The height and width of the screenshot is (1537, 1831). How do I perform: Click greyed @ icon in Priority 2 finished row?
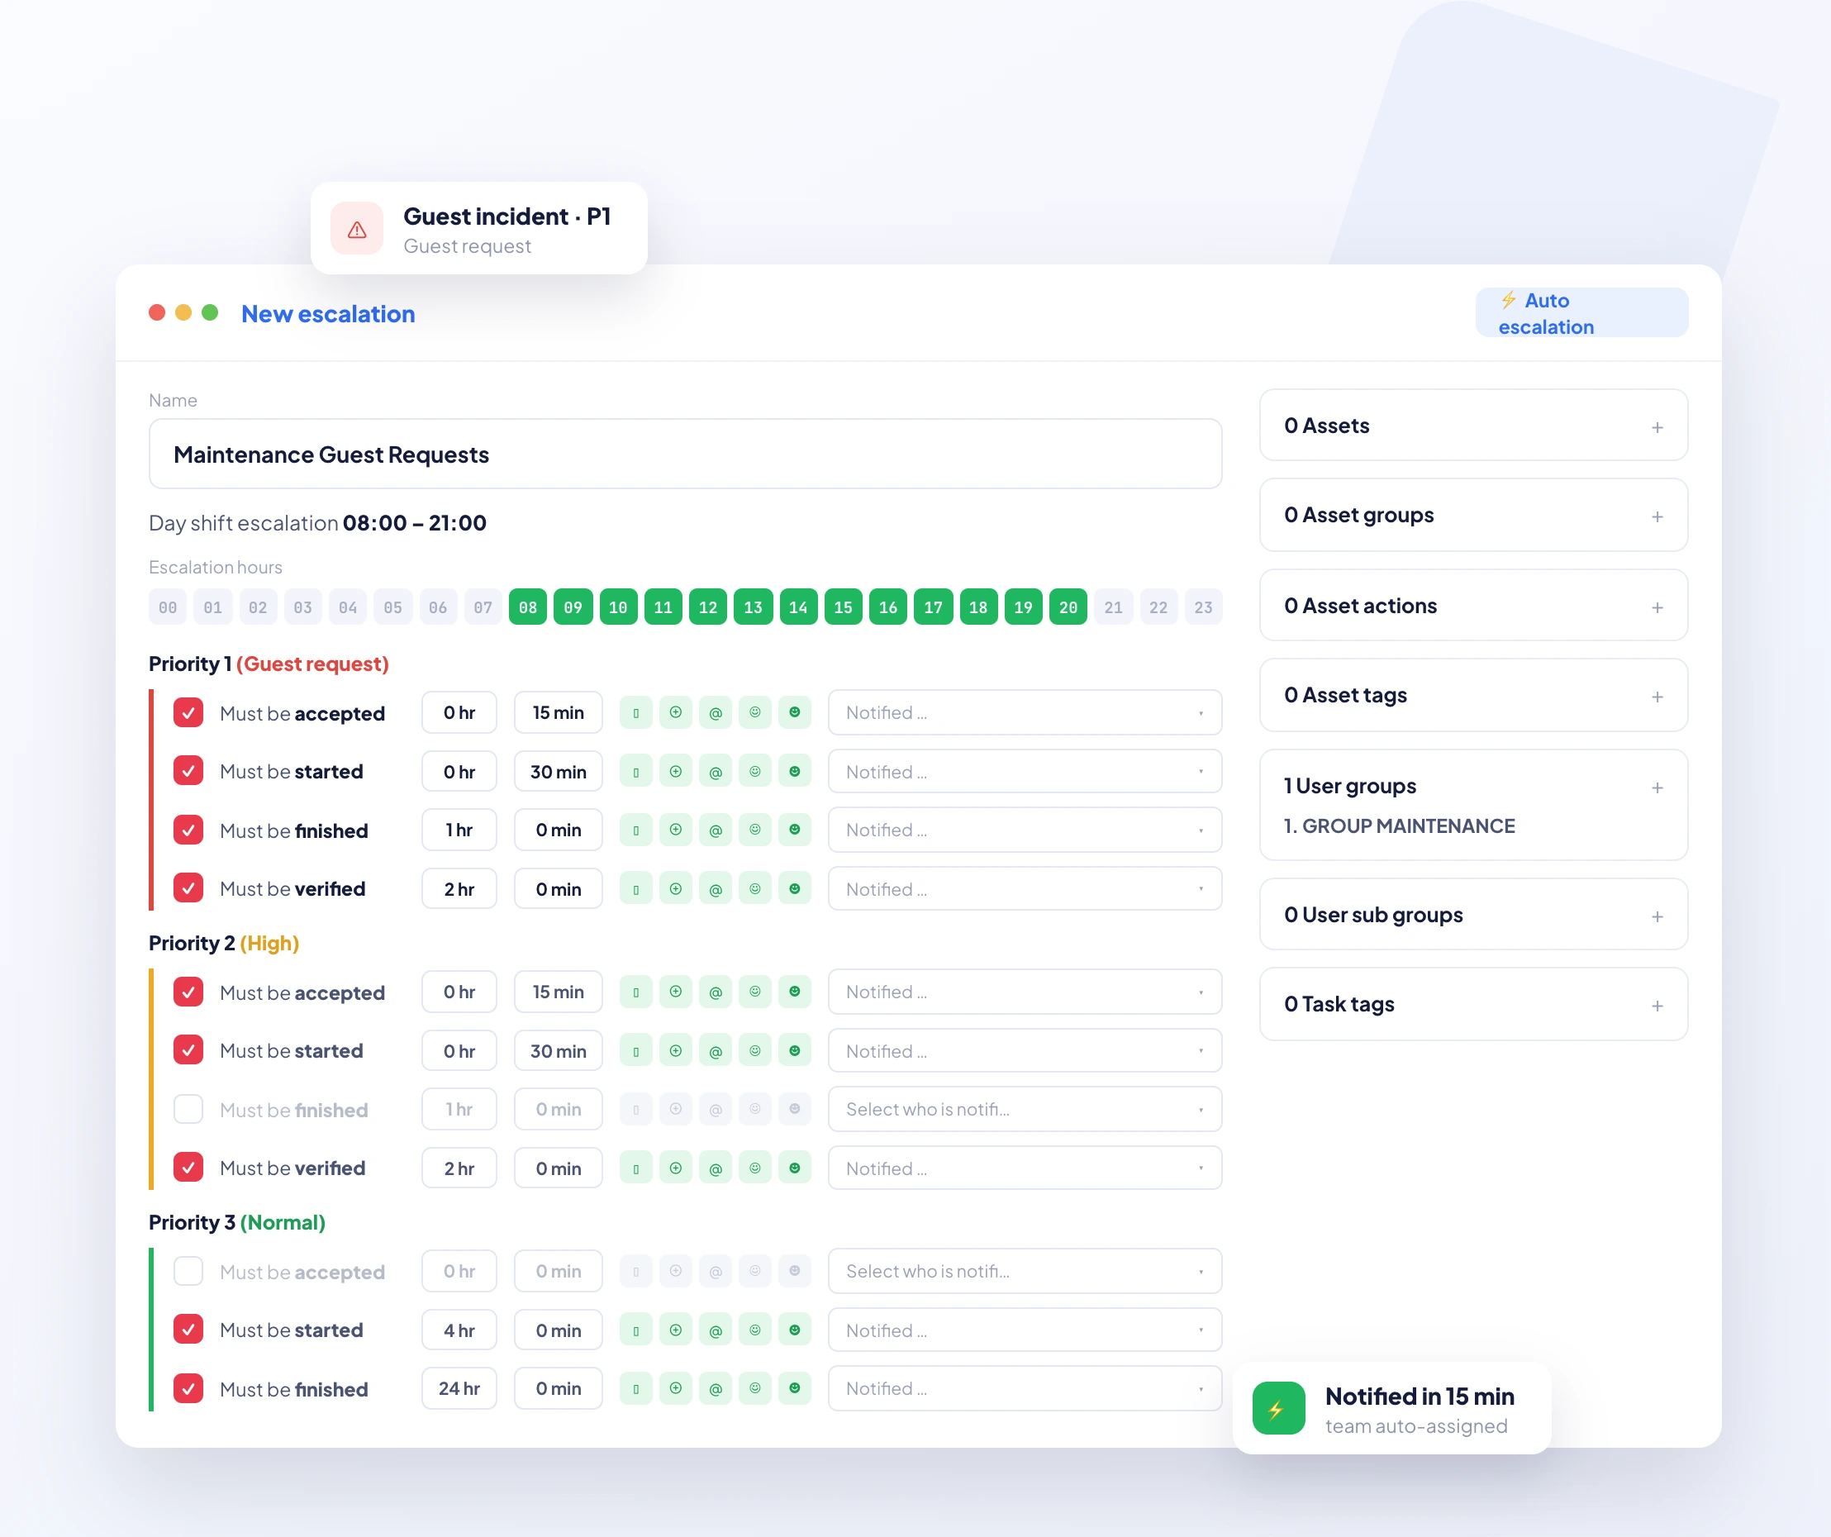[x=715, y=1110]
